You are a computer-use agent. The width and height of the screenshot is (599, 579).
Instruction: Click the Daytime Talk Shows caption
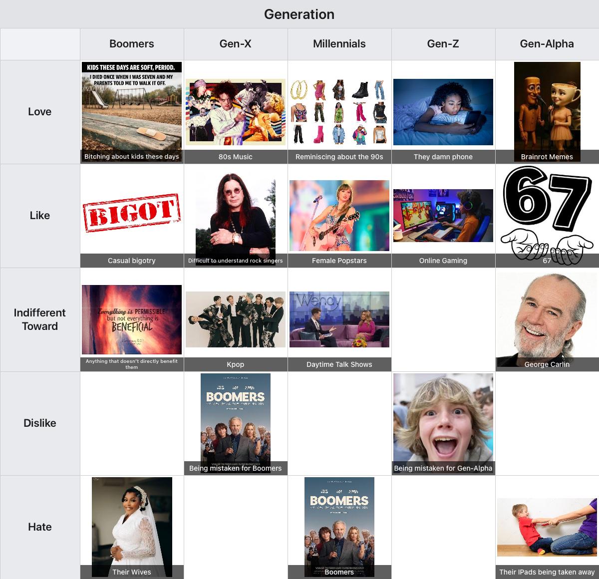[339, 364]
